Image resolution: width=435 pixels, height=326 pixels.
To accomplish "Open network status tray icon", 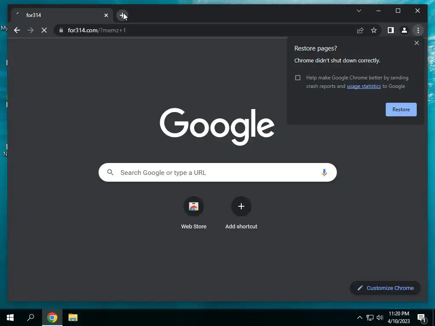I will point(370,318).
